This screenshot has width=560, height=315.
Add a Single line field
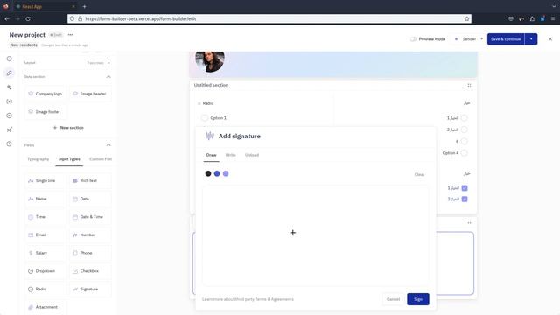coord(45,181)
